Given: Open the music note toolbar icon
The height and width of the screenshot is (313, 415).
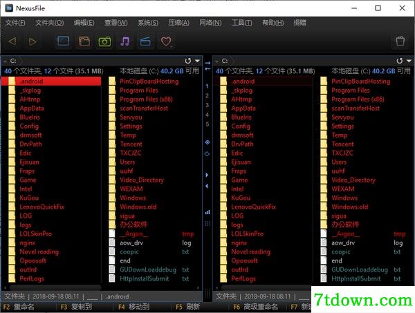Looking at the screenshot, I should (x=125, y=41).
